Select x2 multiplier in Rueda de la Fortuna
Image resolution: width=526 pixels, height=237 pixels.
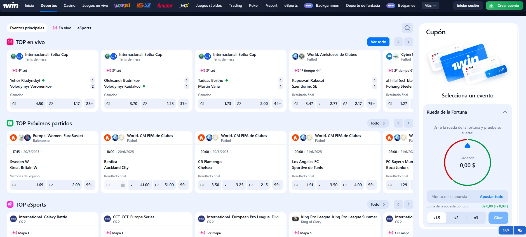(456, 218)
